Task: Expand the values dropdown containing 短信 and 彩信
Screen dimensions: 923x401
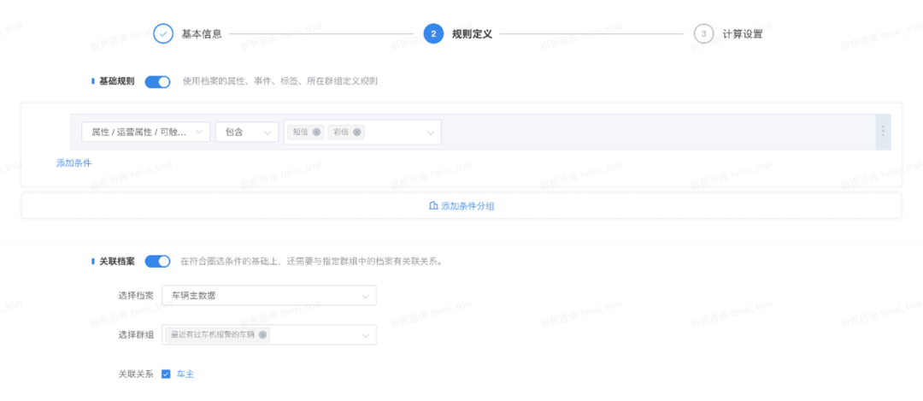Action: pos(362,132)
